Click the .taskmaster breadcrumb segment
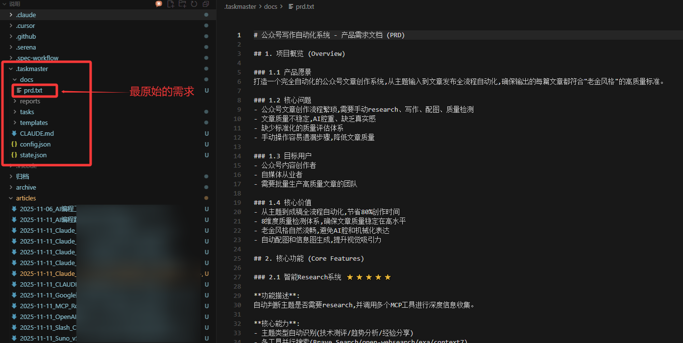 [x=240, y=6]
